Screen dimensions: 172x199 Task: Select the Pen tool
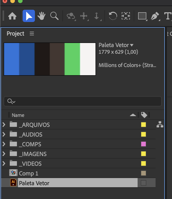[x=155, y=16]
